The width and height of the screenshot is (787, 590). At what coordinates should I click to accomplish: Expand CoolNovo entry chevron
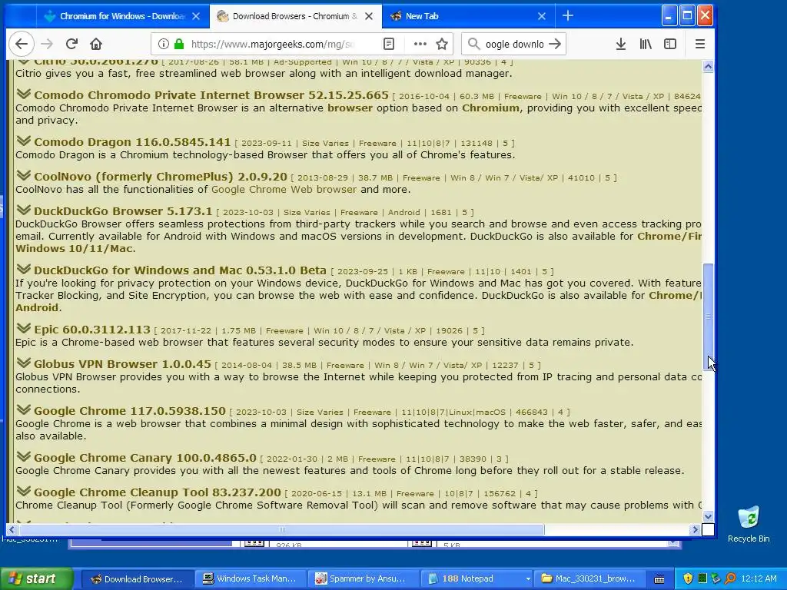pyautogui.click(x=23, y=175)
